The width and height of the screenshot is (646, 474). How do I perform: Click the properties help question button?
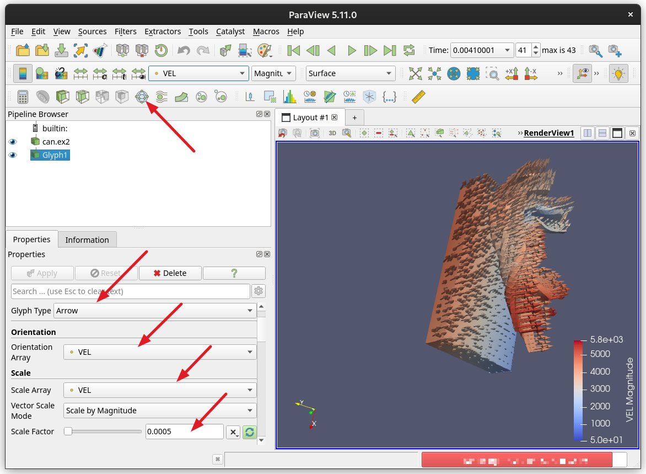coord(234,273)
